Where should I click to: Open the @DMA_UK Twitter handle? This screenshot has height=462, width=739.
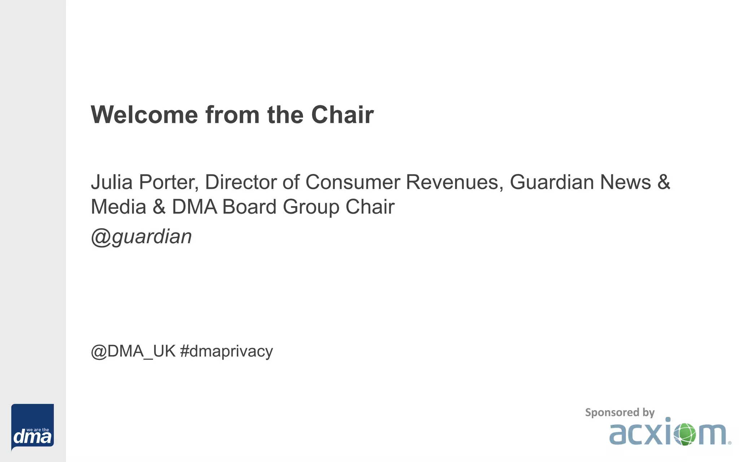133,351
